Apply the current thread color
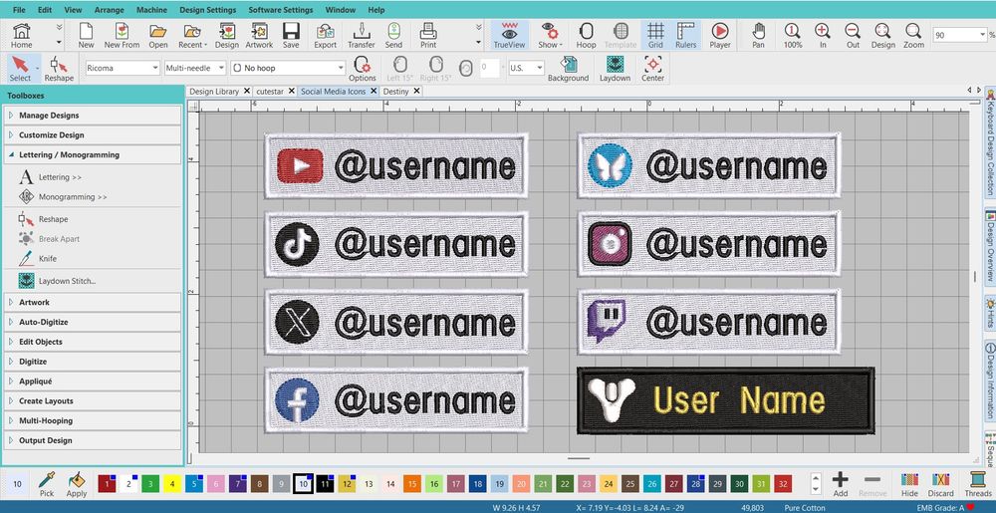This screenshot has width=996, height=513. pos(77,484)
